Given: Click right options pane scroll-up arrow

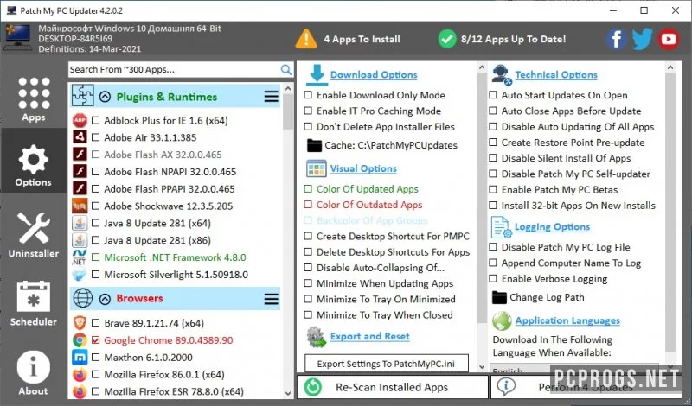Looking at the screenshot, I should (670, 67).
